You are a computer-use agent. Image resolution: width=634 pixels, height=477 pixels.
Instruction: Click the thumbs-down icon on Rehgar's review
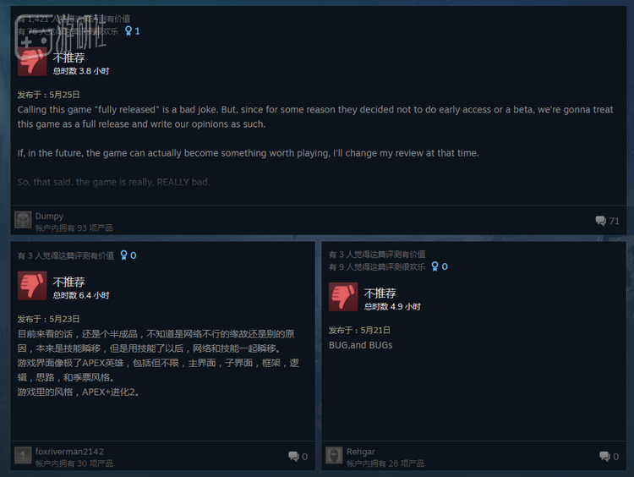tap(343, 297)
